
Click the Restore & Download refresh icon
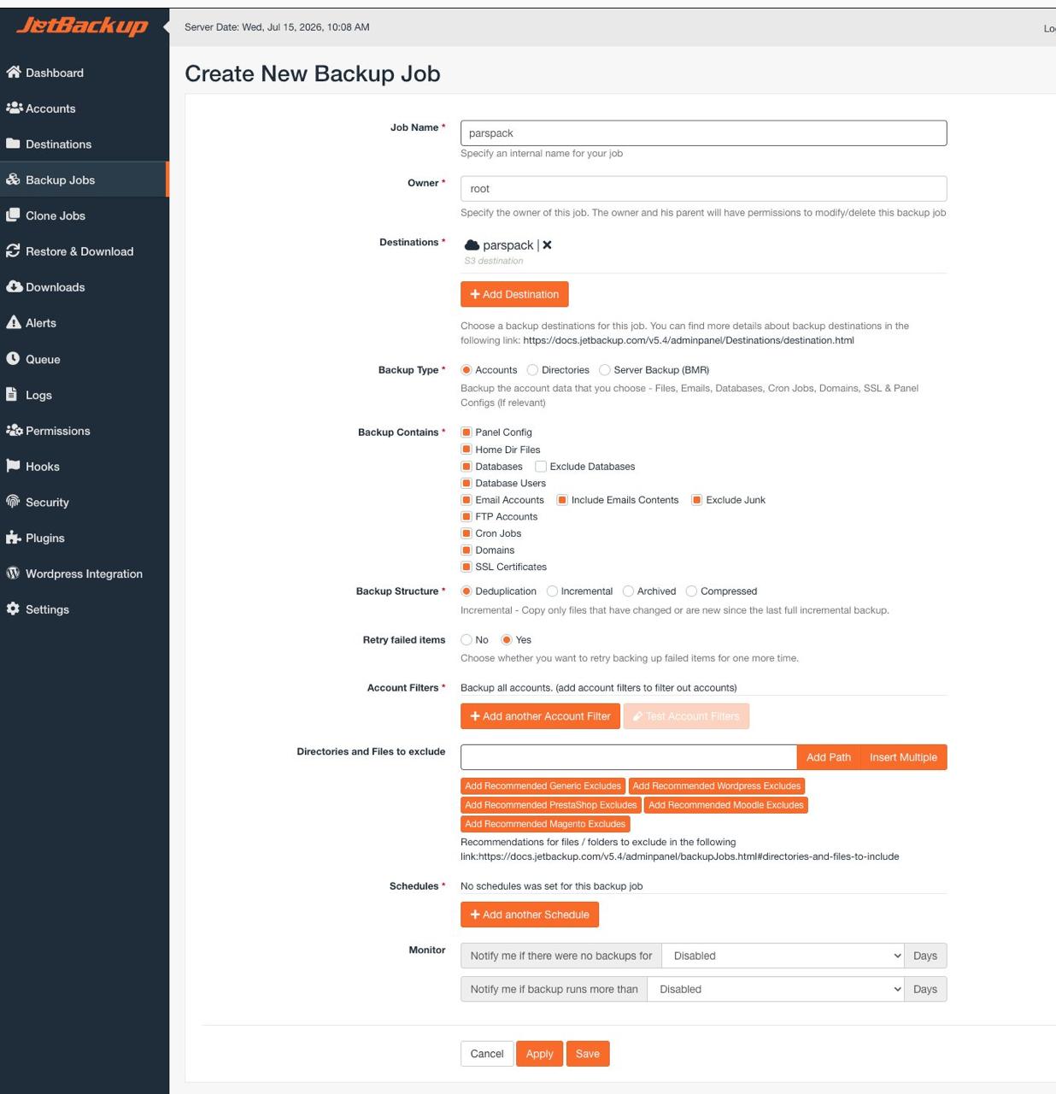[x=13, y=251]
